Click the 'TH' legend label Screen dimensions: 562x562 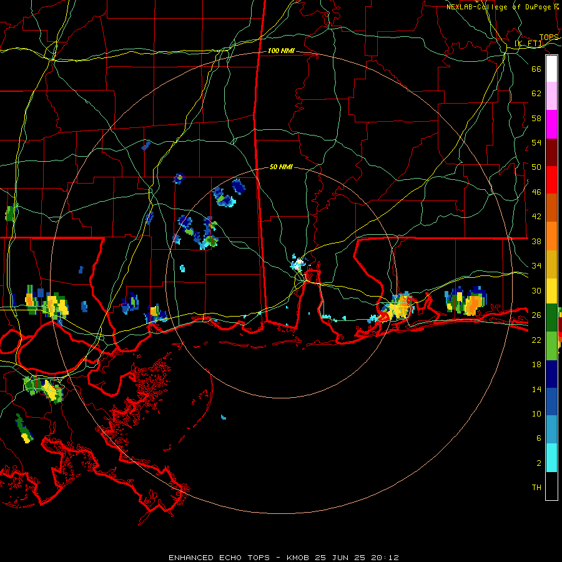536,487
